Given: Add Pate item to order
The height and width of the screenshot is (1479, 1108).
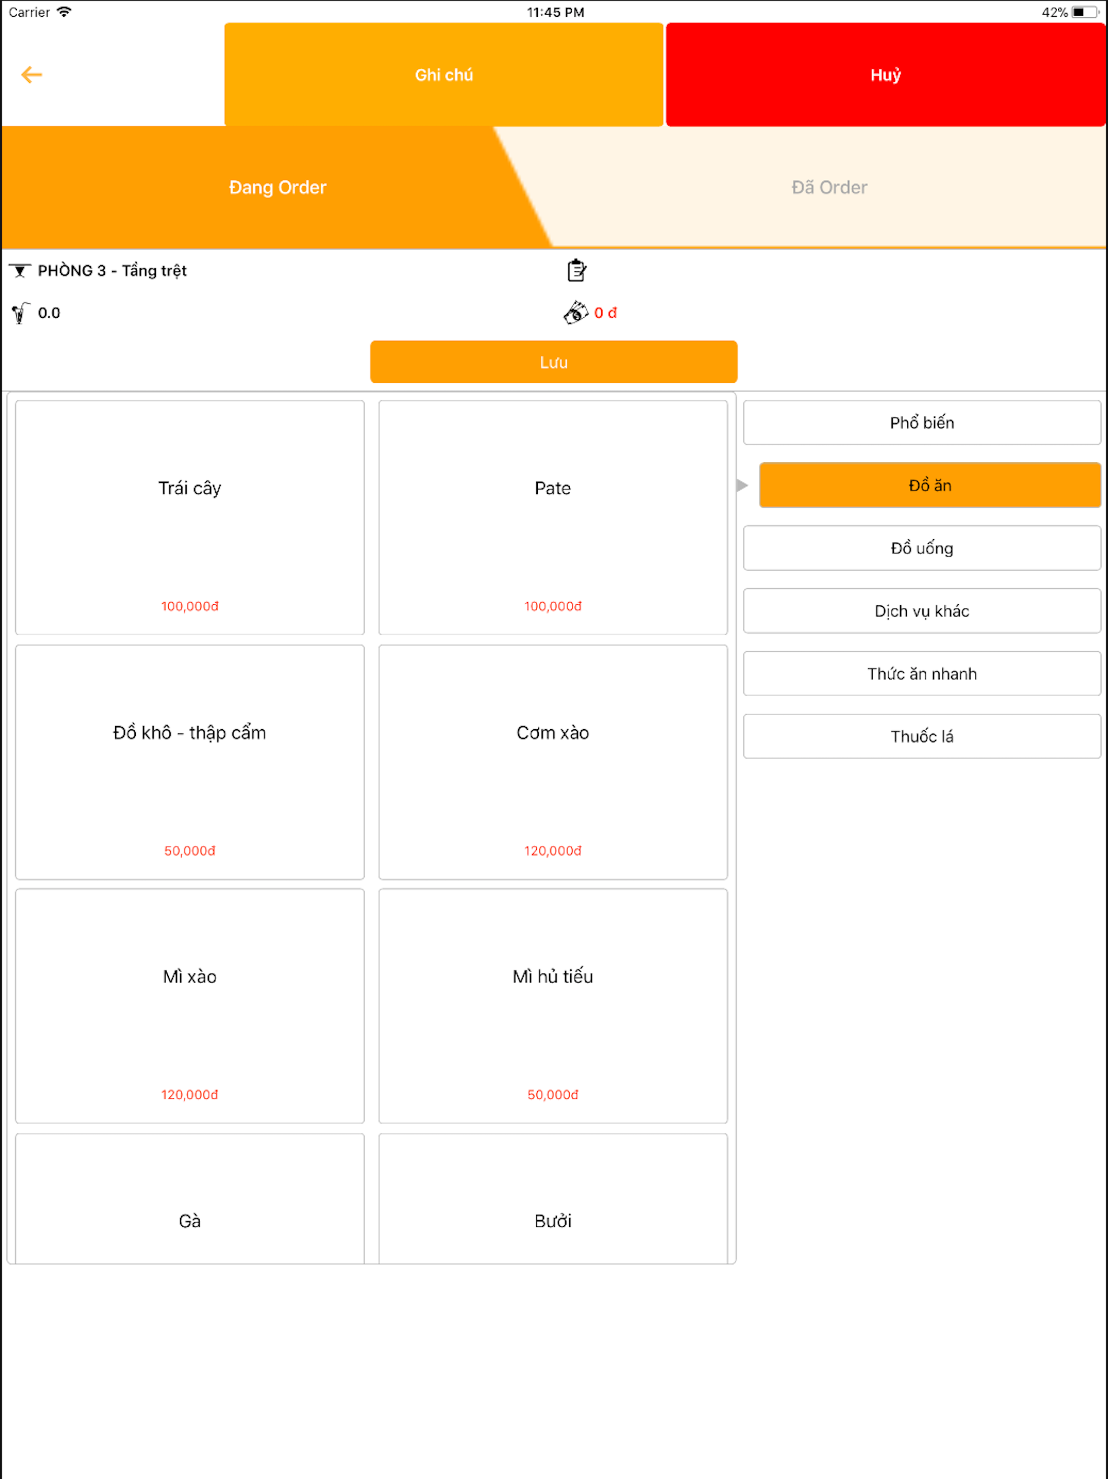Looking at the screenshot, I should (x=553, y=518).
